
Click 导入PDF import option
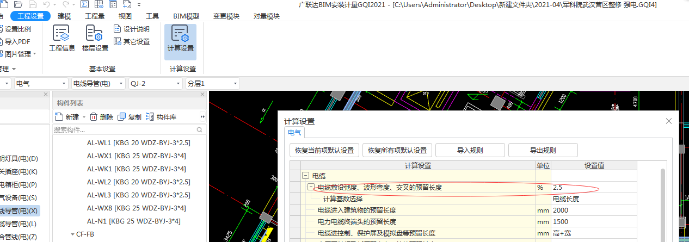[16, 41]
